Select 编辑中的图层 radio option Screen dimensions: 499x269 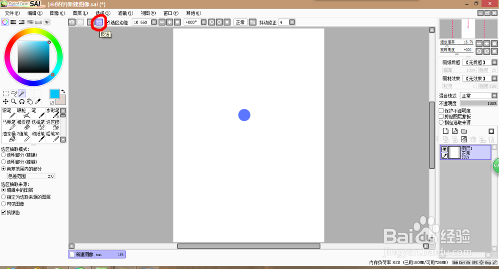[3, 190]
